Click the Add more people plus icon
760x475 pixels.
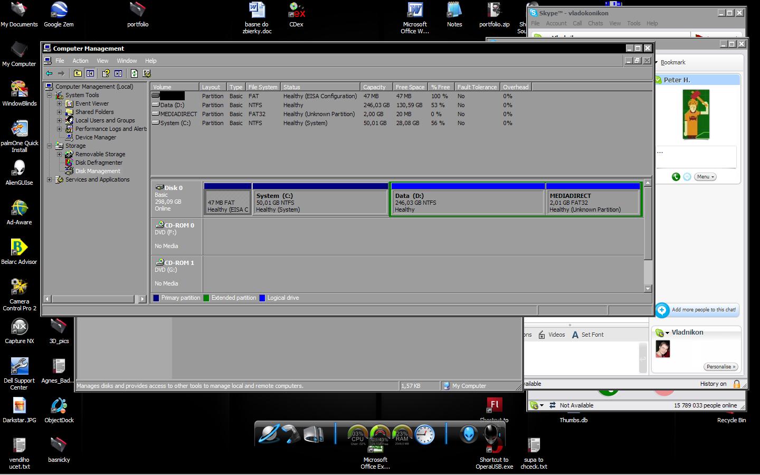pyautogui.click(x=662, y=310)
